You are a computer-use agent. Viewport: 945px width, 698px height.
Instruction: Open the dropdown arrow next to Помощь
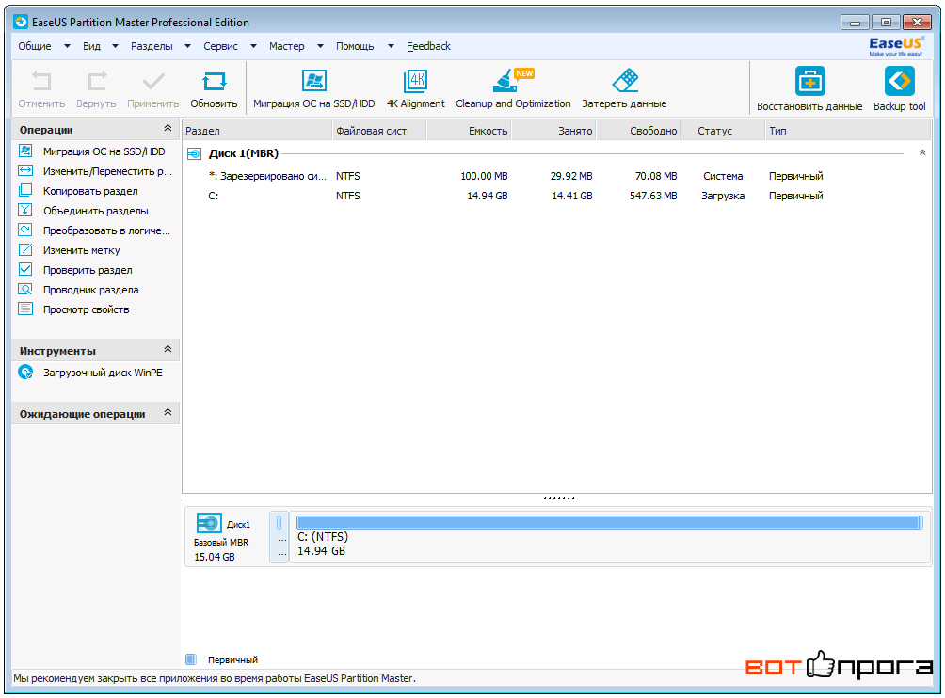tap(391, 46)
